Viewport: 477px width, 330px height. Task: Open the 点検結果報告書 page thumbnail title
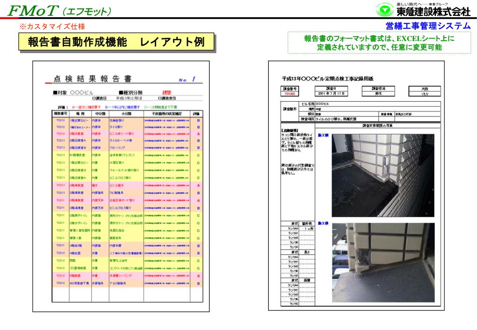[92, 79]
